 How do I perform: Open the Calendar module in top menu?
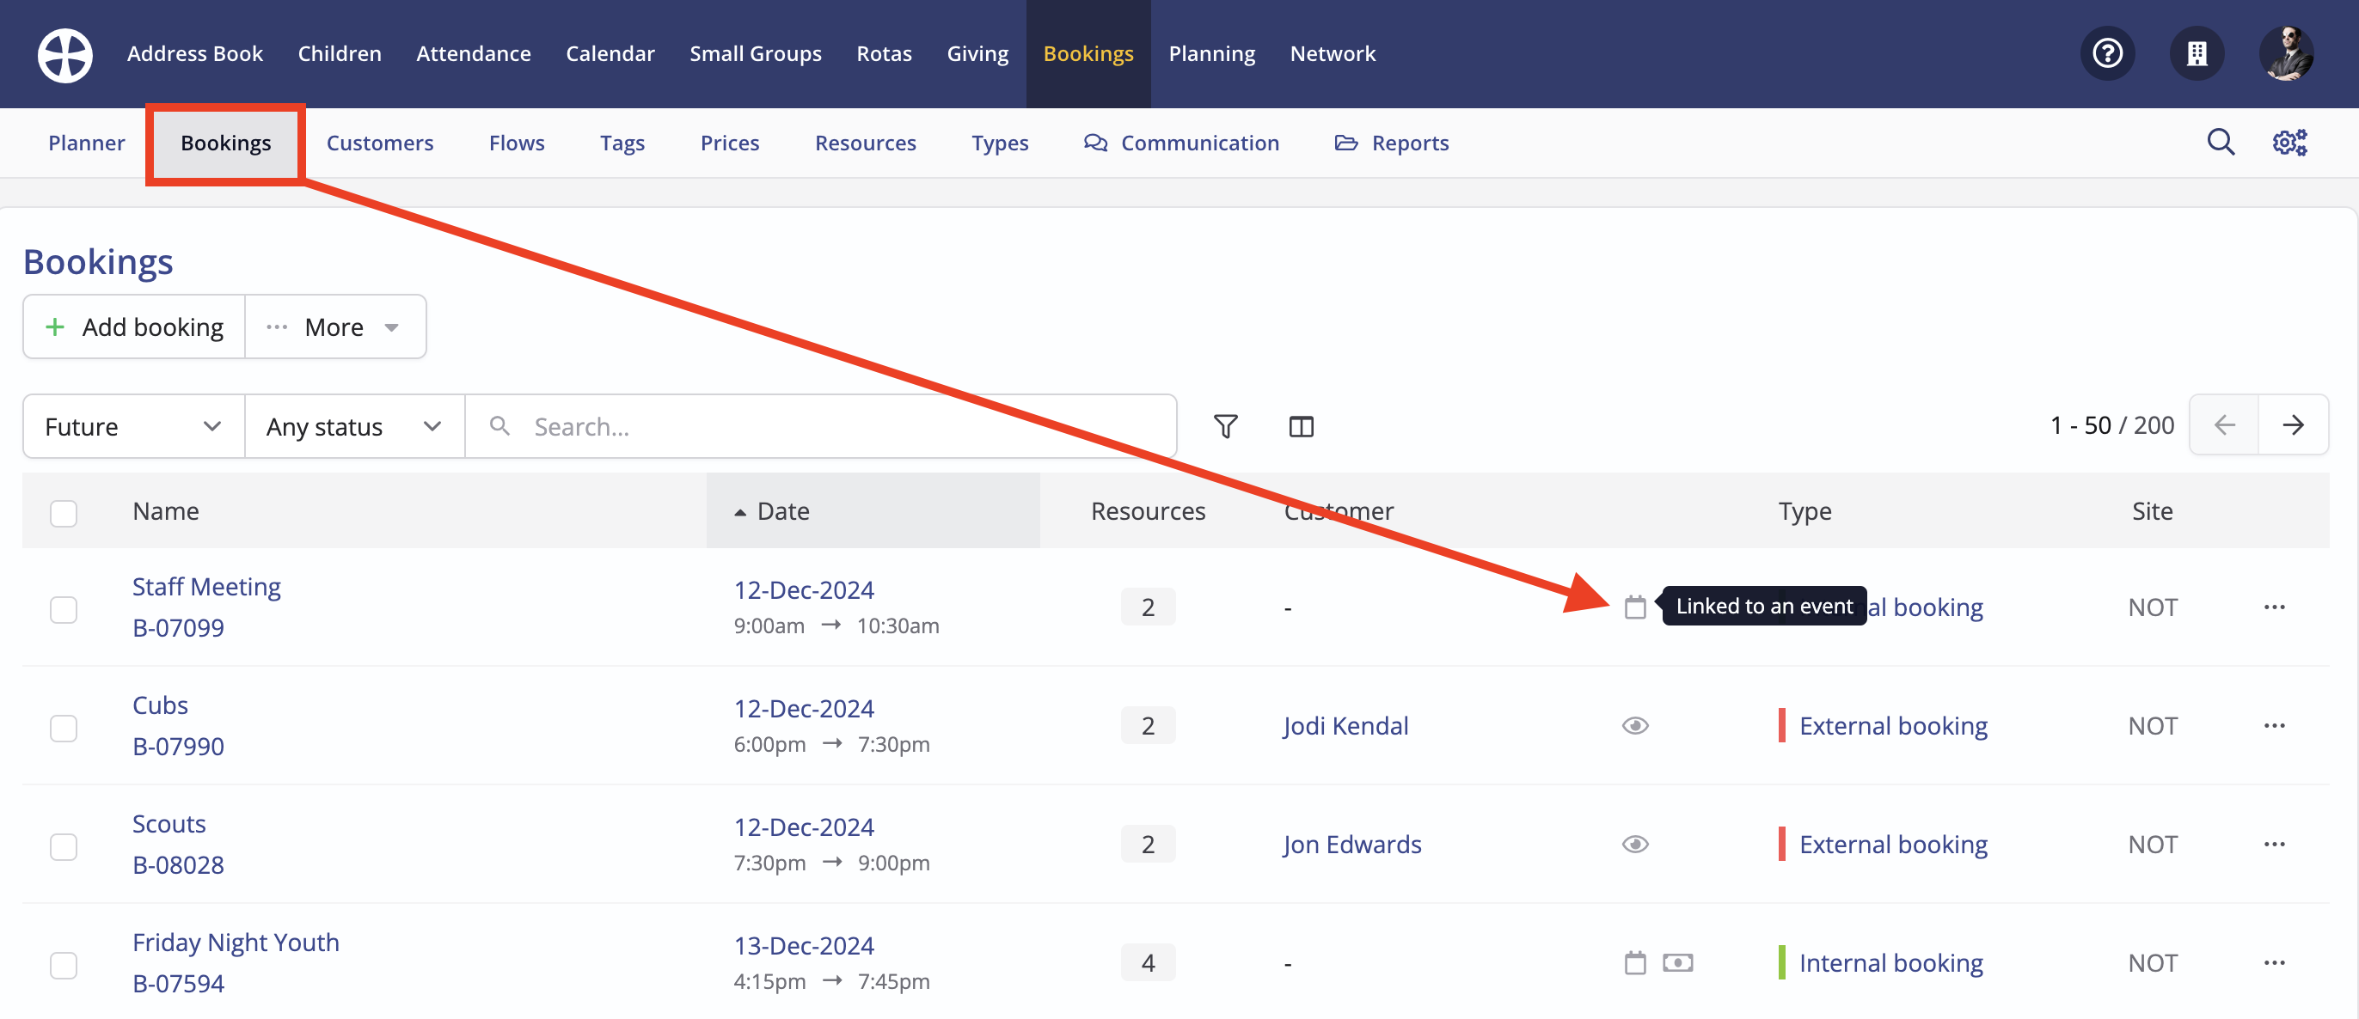pos(610,54)
